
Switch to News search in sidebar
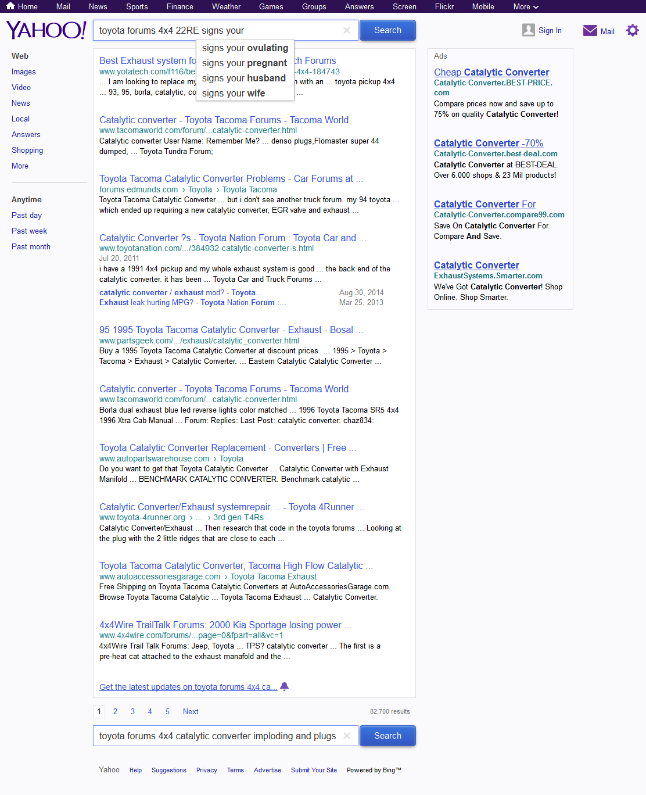(21, 103)
